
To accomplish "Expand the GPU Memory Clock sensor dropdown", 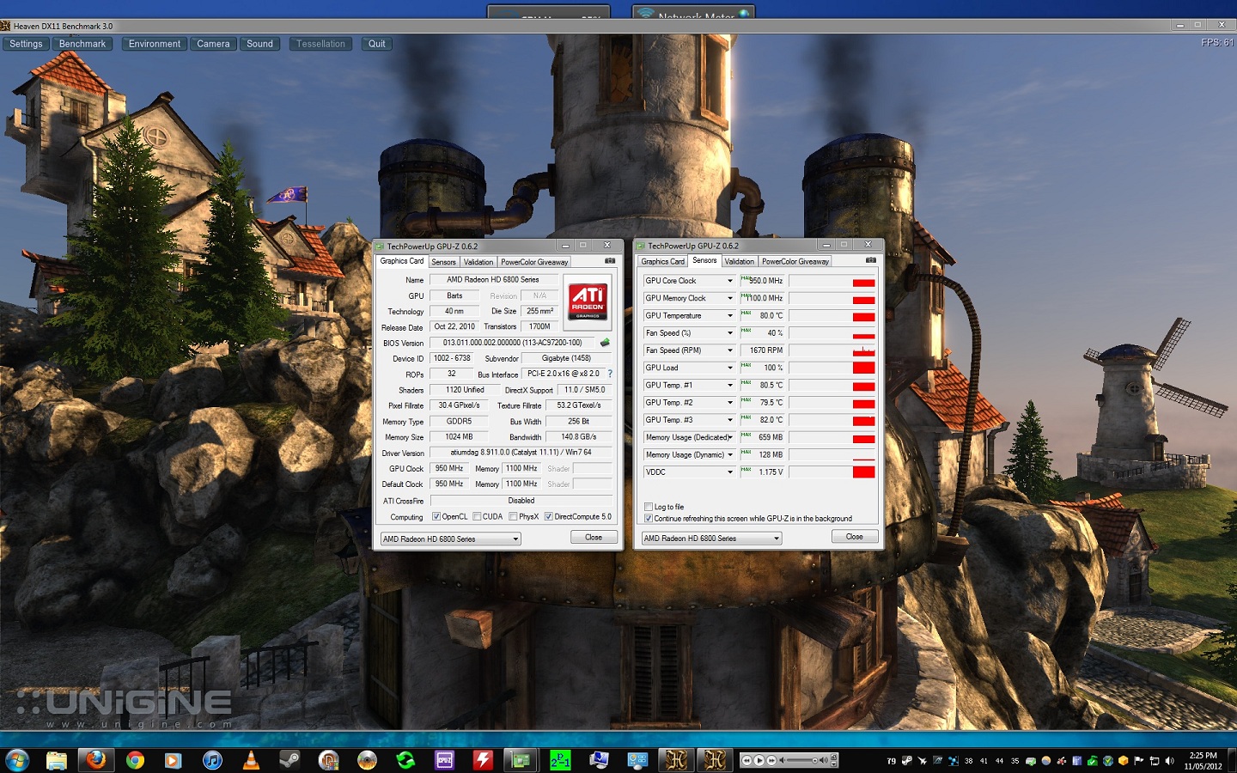I will coord(730,298).
